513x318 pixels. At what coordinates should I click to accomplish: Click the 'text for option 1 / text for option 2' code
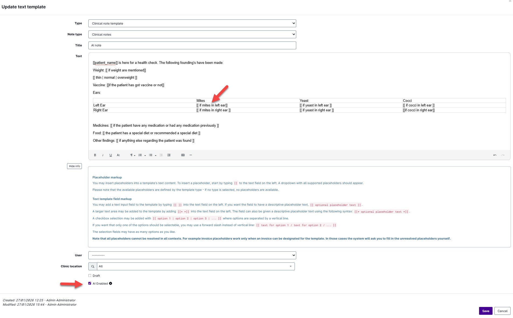[x=296, y=225]
